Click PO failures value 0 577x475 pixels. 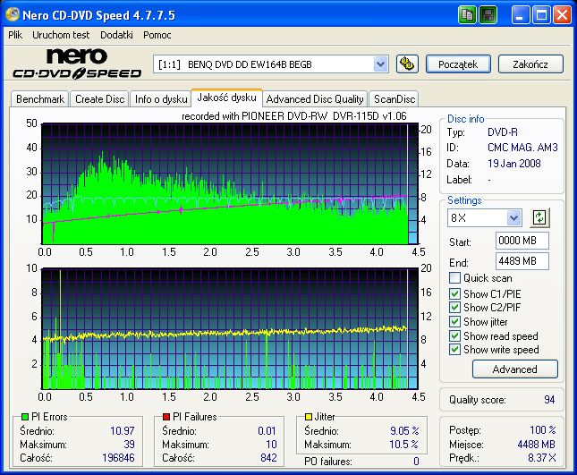click(x=416, y=461)
